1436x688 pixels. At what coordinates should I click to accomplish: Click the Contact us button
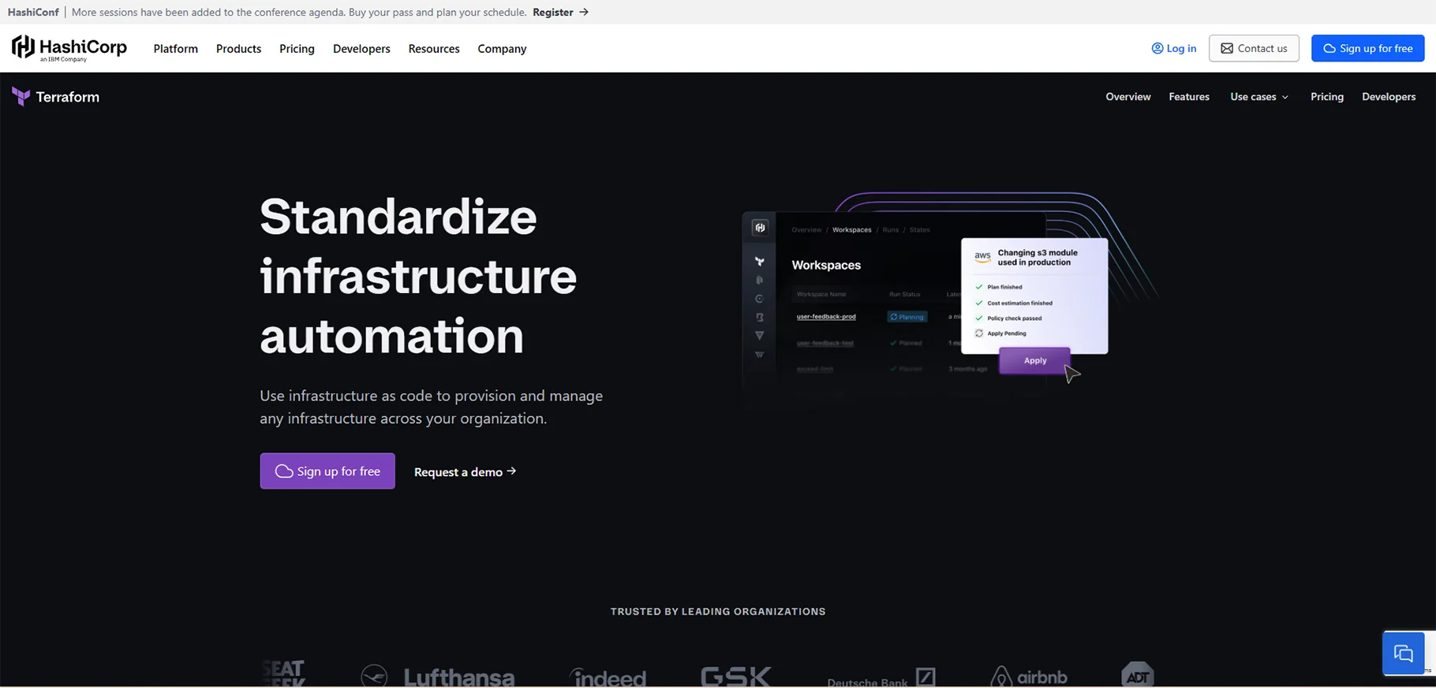click(x=1254, y=48)
